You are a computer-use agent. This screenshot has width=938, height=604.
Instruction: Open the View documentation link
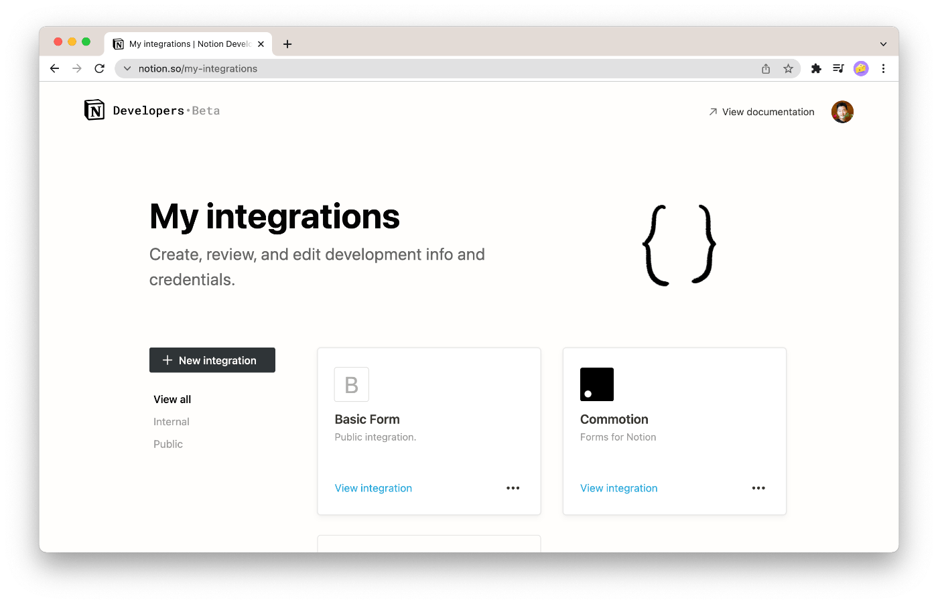point(762,112)
